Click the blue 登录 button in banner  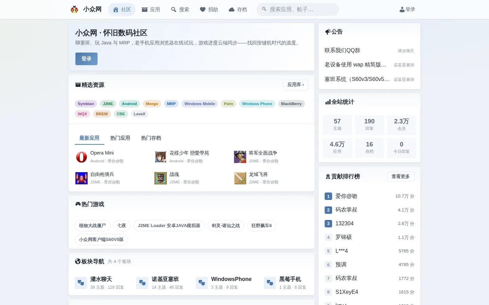86,59
